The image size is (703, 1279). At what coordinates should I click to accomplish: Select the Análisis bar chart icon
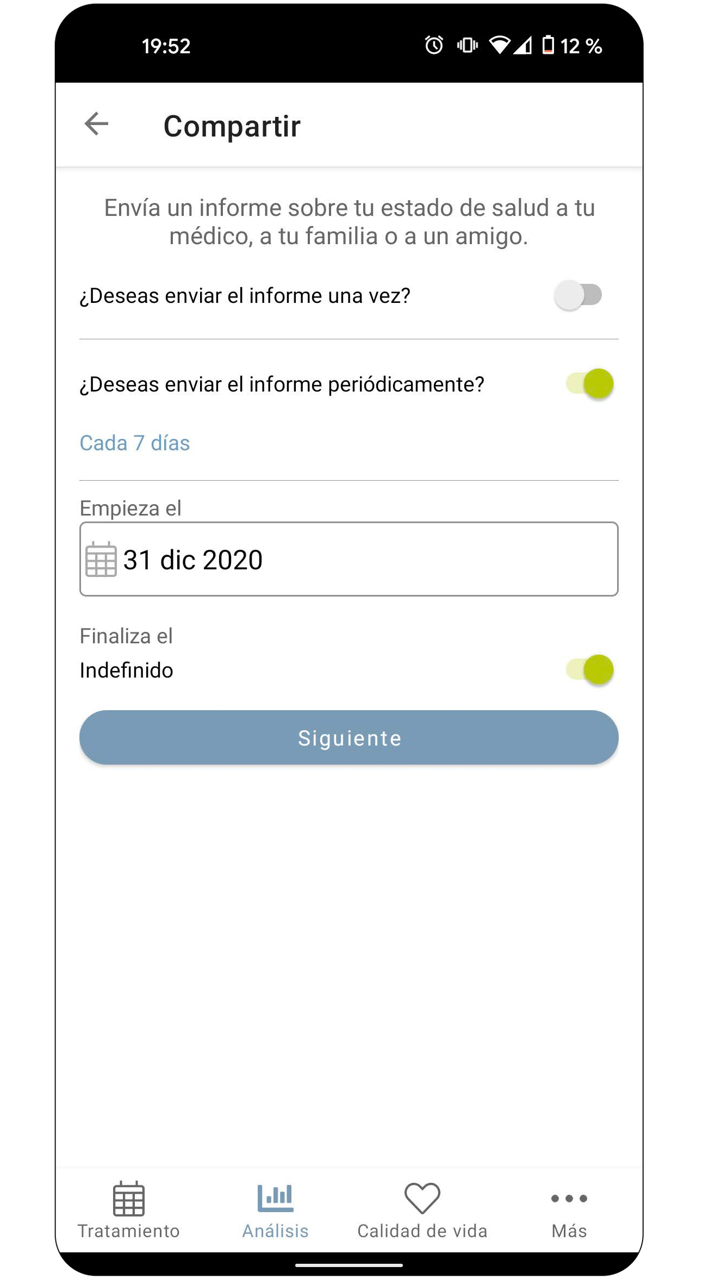pyautogui.click(x=276, y=1198)
